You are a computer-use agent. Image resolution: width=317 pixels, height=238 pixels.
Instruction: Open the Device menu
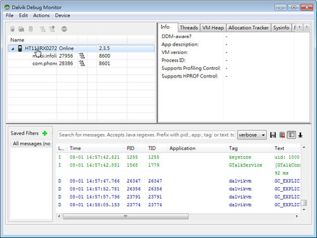(63, 15)
